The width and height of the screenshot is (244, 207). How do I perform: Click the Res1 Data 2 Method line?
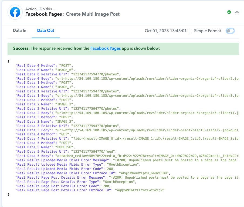pos(44,100)
